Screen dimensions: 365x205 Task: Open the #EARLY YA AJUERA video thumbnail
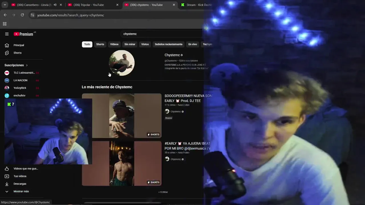click(x=122, y=163)
